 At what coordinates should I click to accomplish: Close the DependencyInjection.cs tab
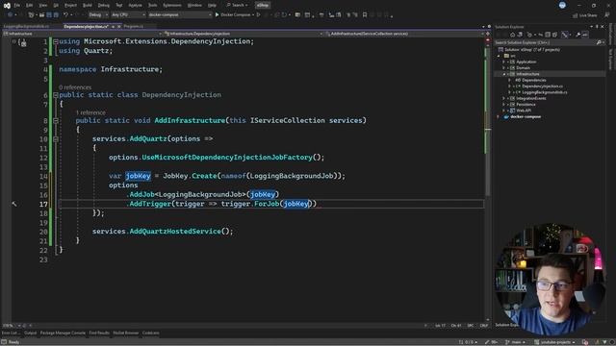(119, 27)
